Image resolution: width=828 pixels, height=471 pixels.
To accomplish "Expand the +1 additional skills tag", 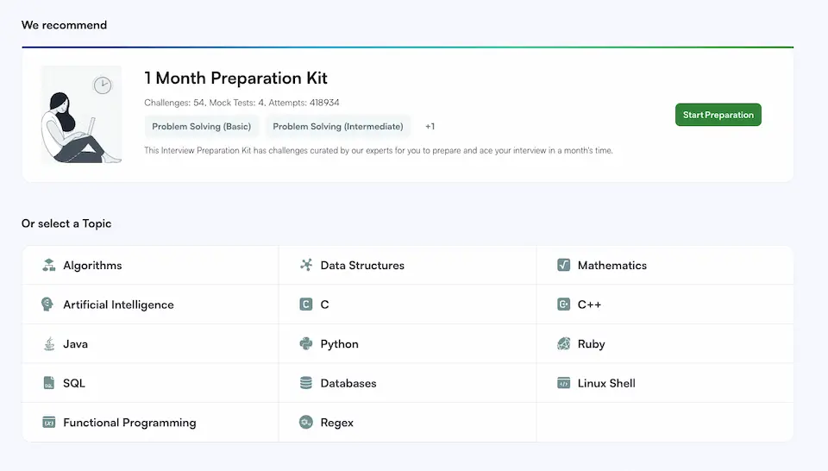I will 430,127.
